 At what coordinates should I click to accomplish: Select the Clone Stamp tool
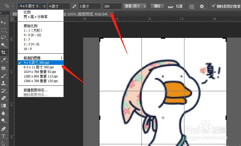point(3,83)
